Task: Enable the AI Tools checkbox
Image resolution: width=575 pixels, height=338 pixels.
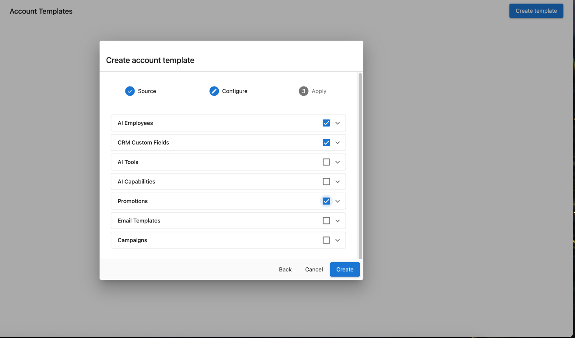Action: click(x=326, y=162)
